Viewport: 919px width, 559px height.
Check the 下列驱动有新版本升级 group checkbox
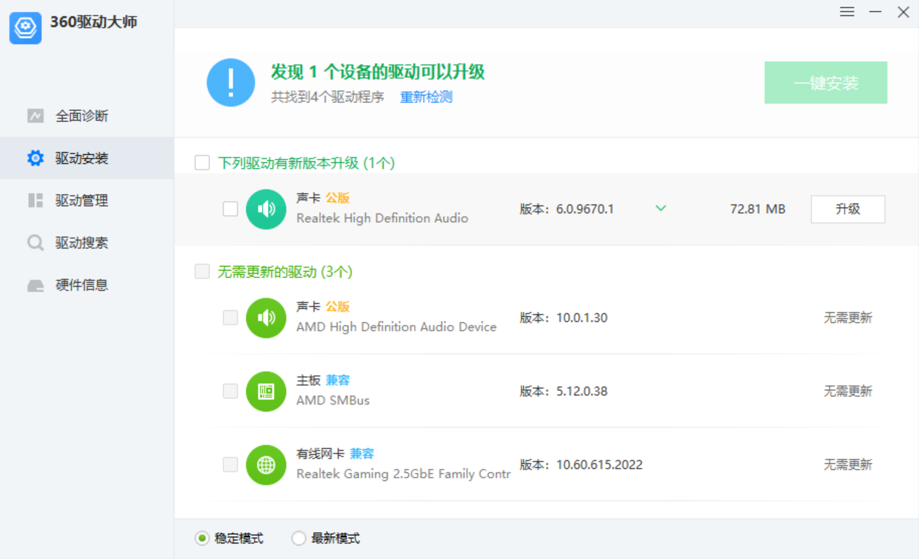202,162
